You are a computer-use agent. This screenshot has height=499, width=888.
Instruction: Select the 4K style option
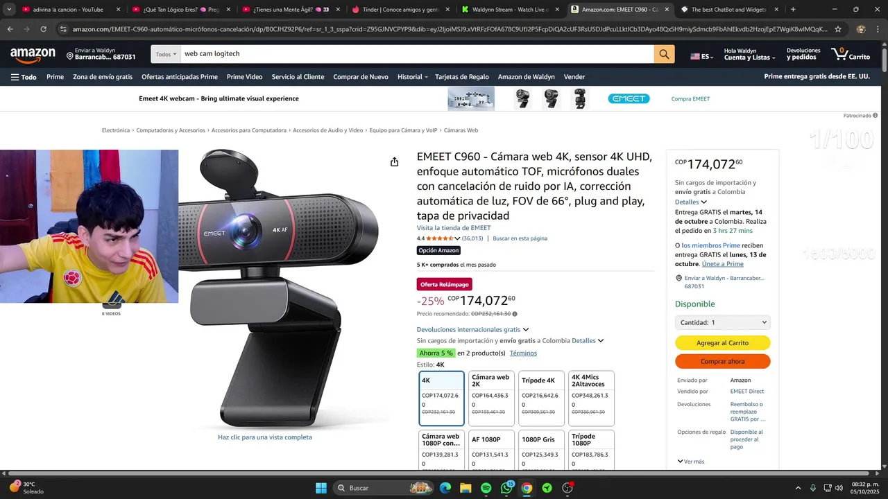pyautogui.click(x=442, y=399)
